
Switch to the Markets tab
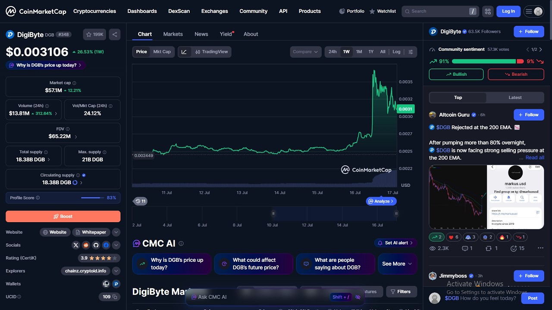[173, 34]
